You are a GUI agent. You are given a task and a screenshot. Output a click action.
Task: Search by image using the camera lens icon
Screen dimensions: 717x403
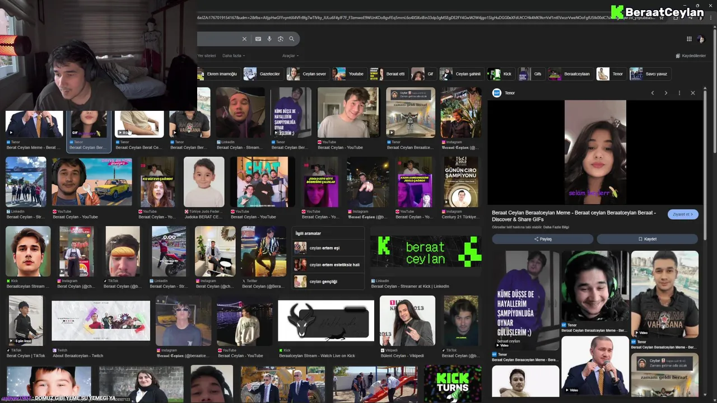pyautogui.click(x=281, y=39)
